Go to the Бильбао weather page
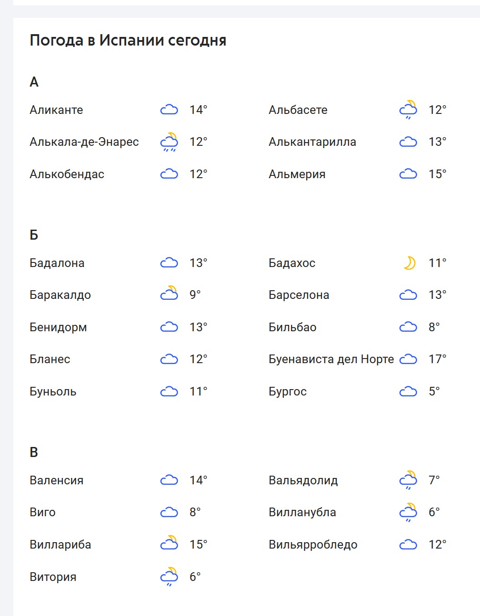 click(292, 328)
